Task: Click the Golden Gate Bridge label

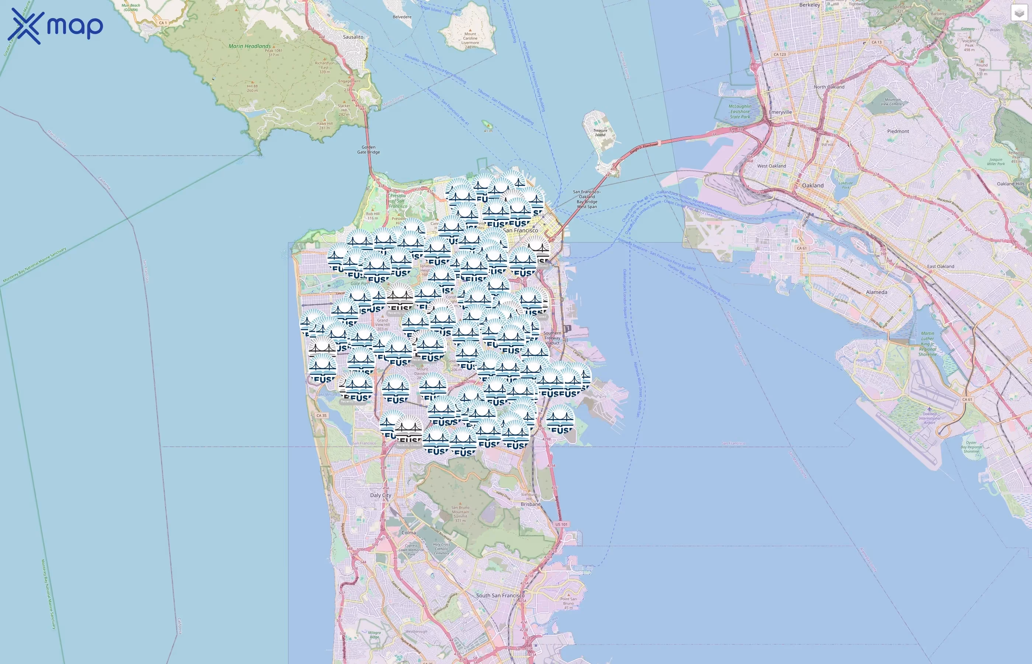Action: pos(368,150)
